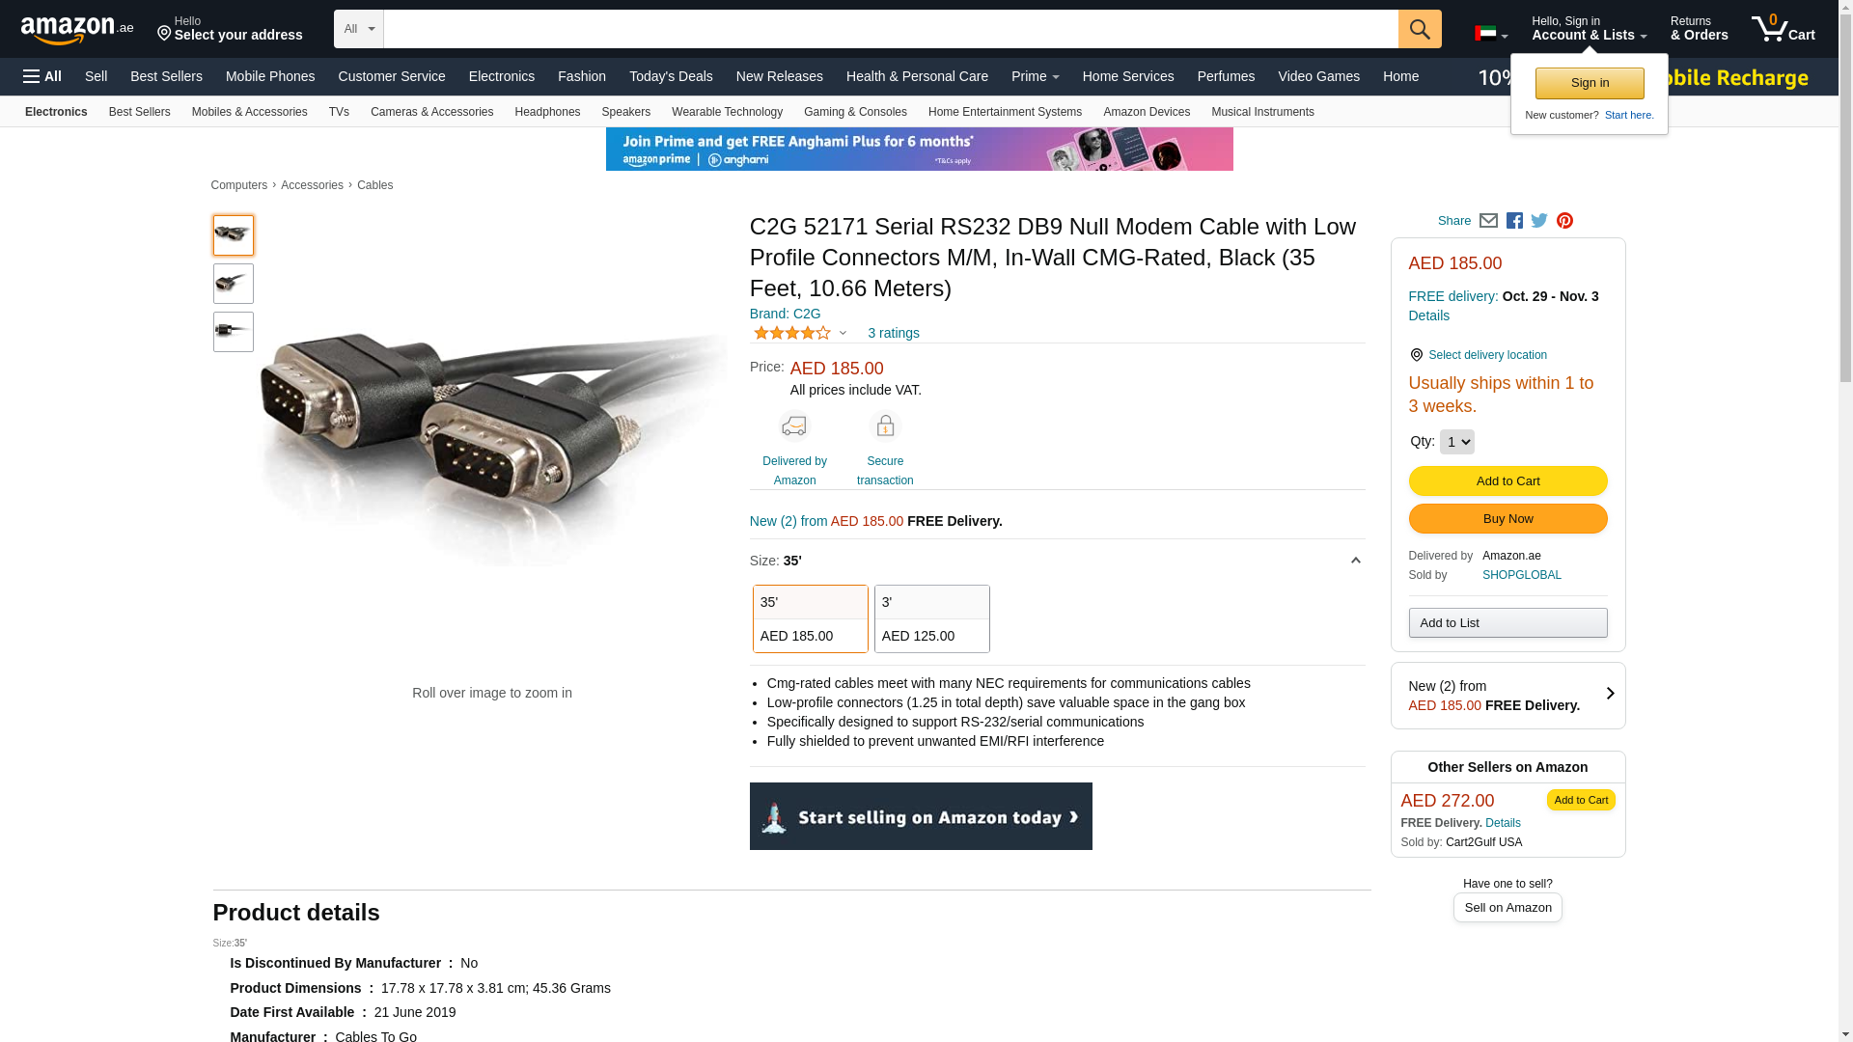This screenshot has height=1042, width=1853.
Task: Click the magnifying glass search button
Action: tap(1419, 29)
